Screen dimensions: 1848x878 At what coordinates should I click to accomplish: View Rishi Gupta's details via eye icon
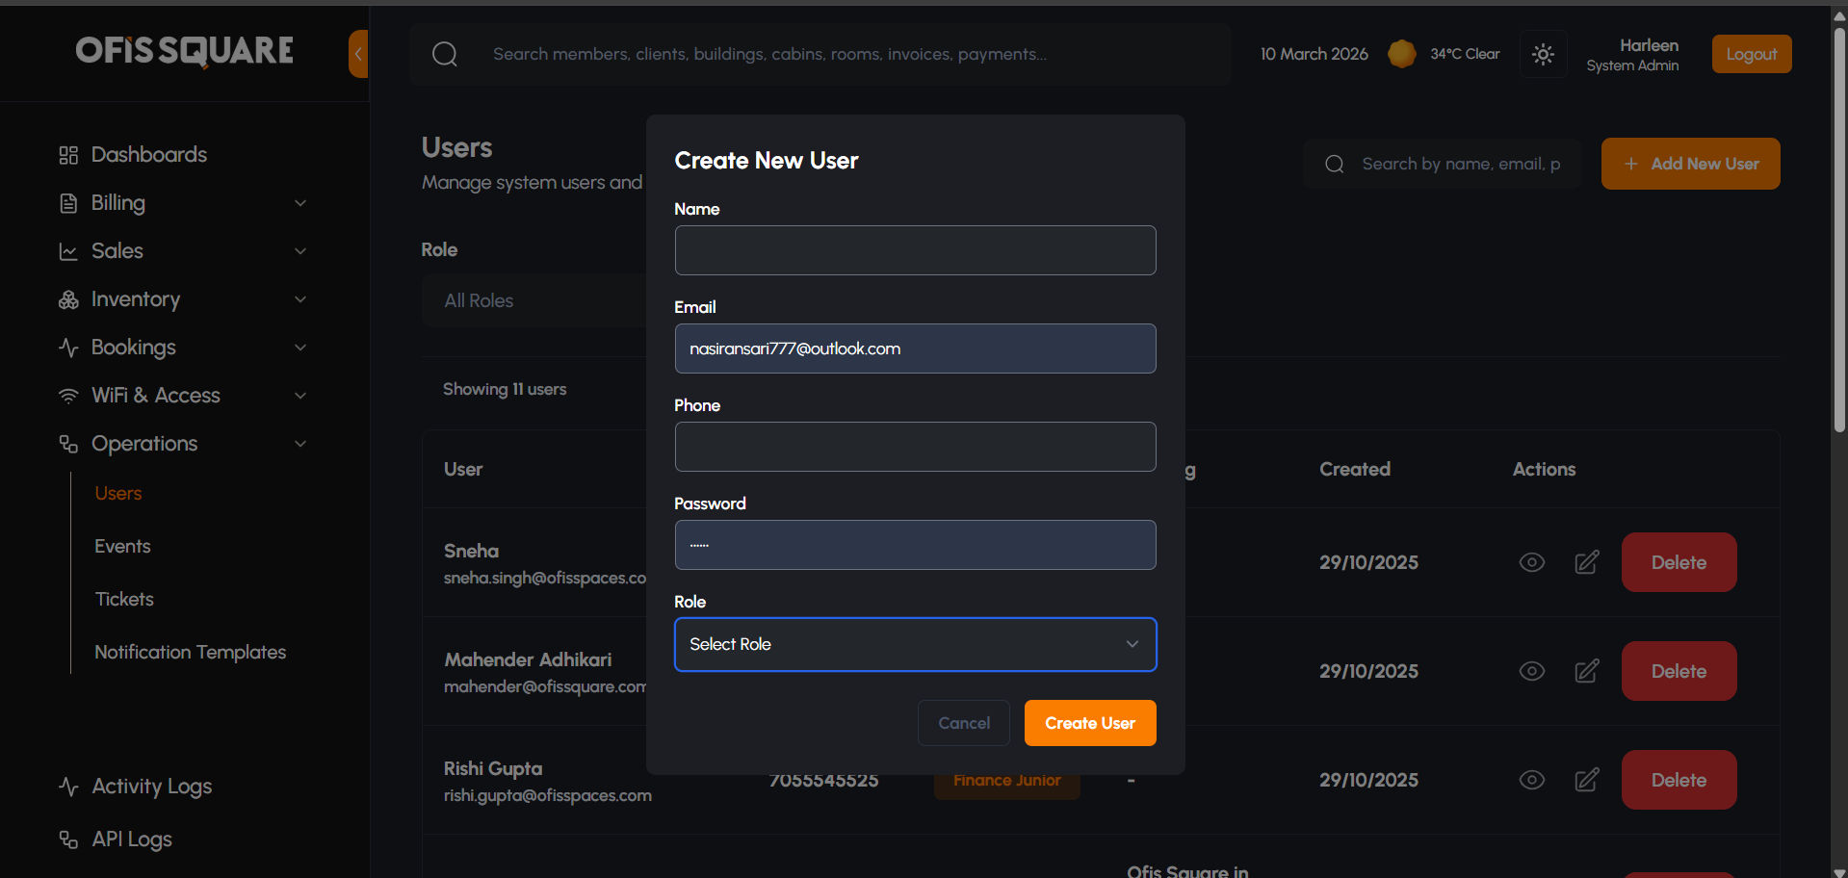tap(1531, 780)
